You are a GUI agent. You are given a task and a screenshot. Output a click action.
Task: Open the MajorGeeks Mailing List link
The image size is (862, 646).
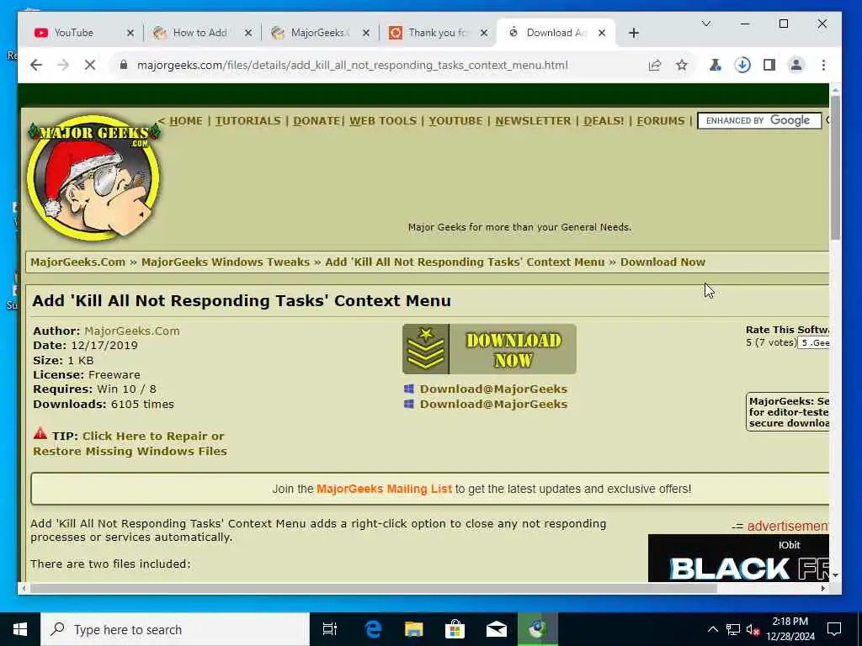point(384,489)
